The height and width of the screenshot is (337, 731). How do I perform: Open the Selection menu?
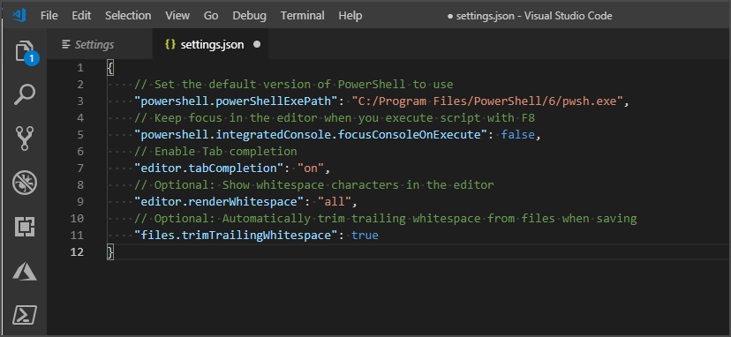click(x=128, y=15)
